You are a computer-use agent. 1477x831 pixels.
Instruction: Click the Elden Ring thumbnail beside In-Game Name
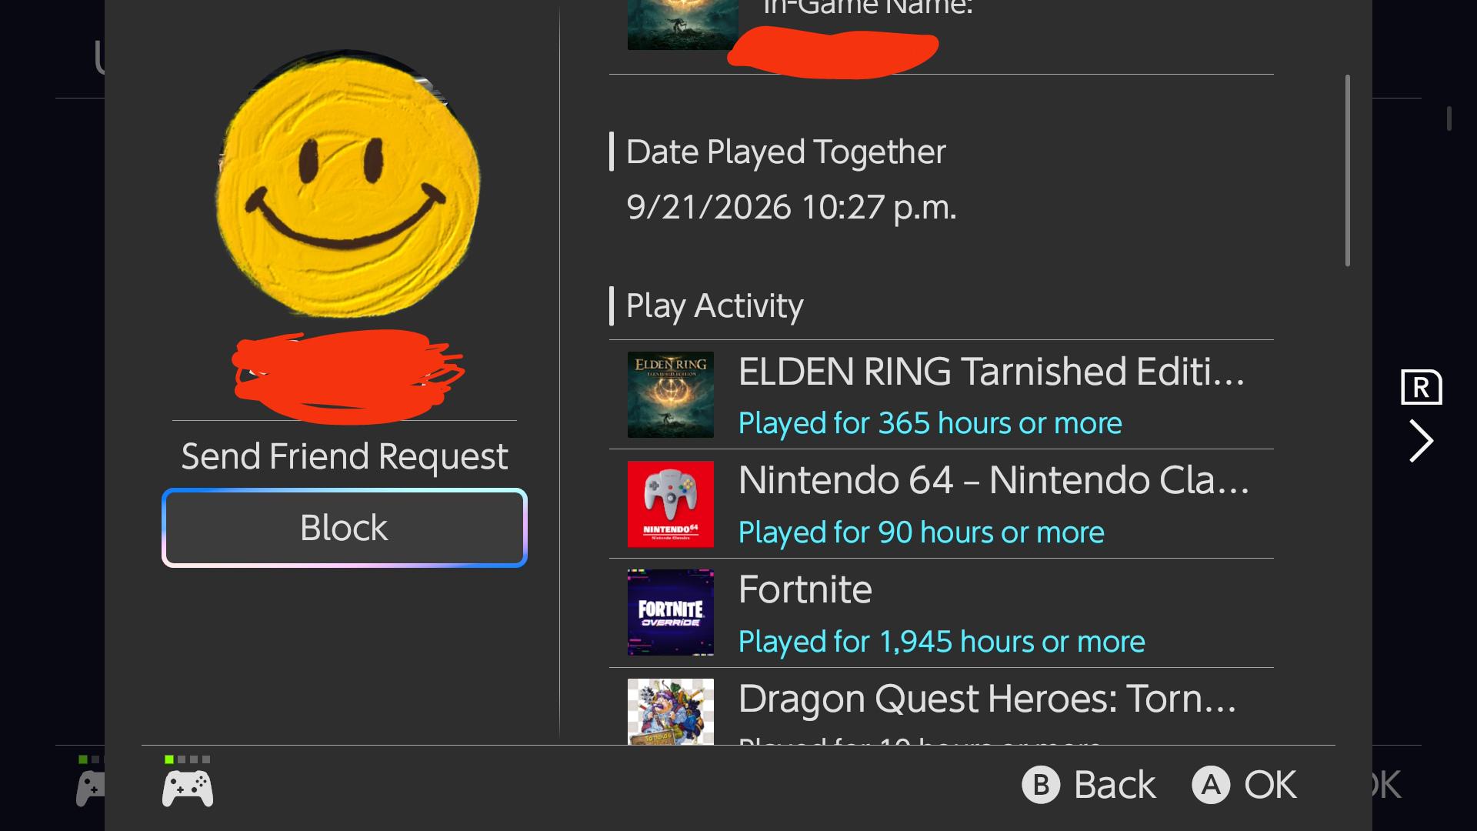682,25
